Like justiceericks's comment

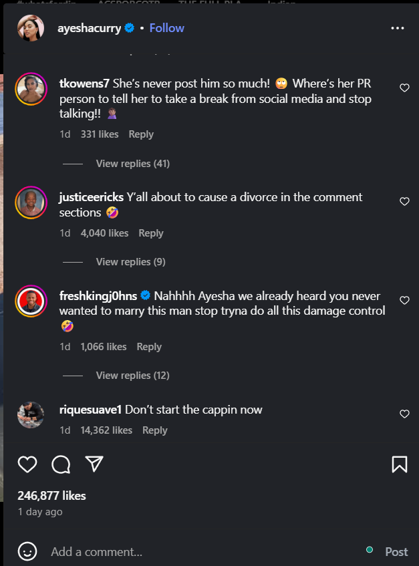point(404,201)
